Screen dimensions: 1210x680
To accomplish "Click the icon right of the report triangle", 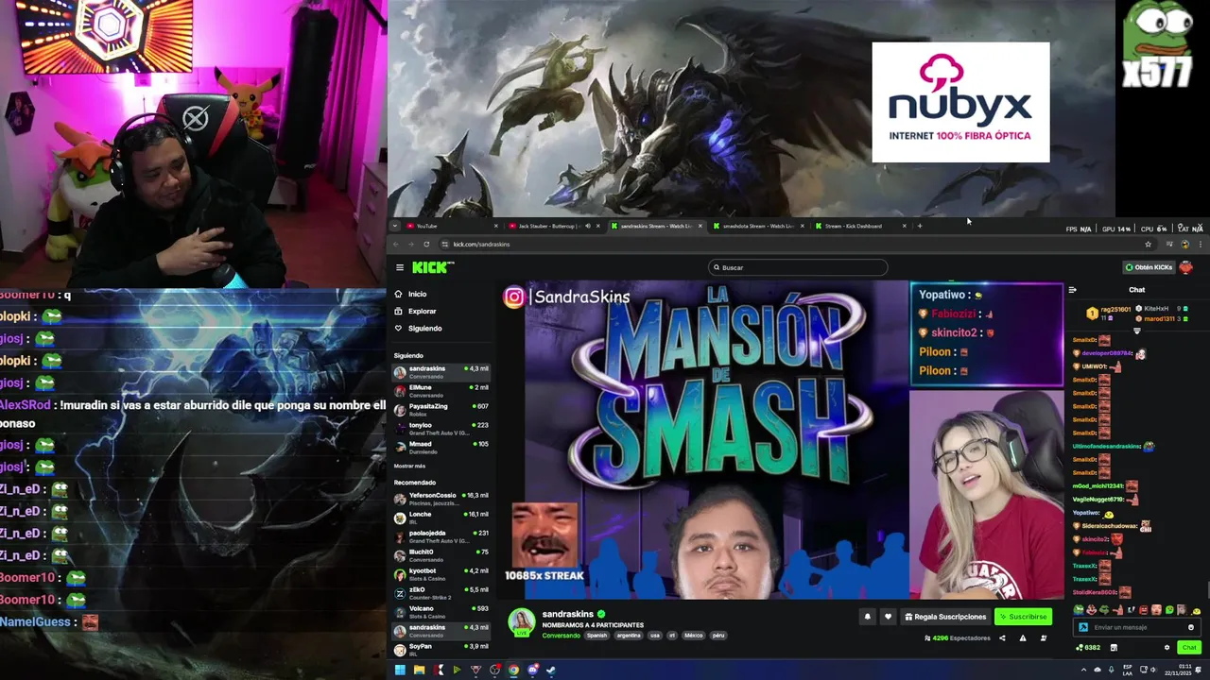I will click(x=1043, y=638).
